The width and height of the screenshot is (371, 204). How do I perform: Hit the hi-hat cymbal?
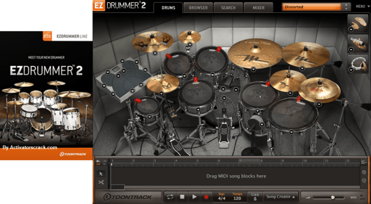[163, 83]
